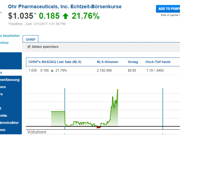The width and height of the screenshot is (212, 169).
Task: Click the Ohr Pharmaceuticals, Inc. Echtzeit-Börsenkurse title
Action: (65, 7)
